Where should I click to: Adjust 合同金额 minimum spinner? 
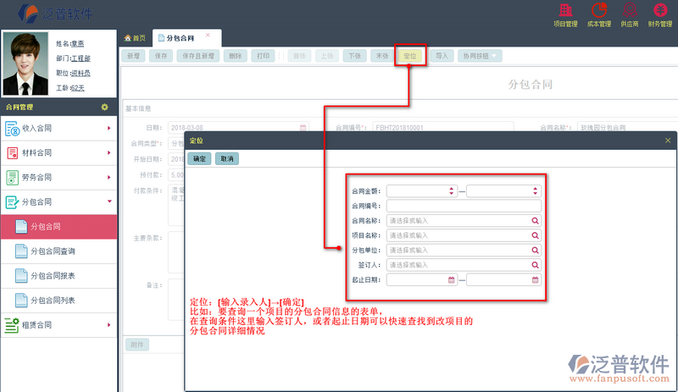tap(451, 191)
